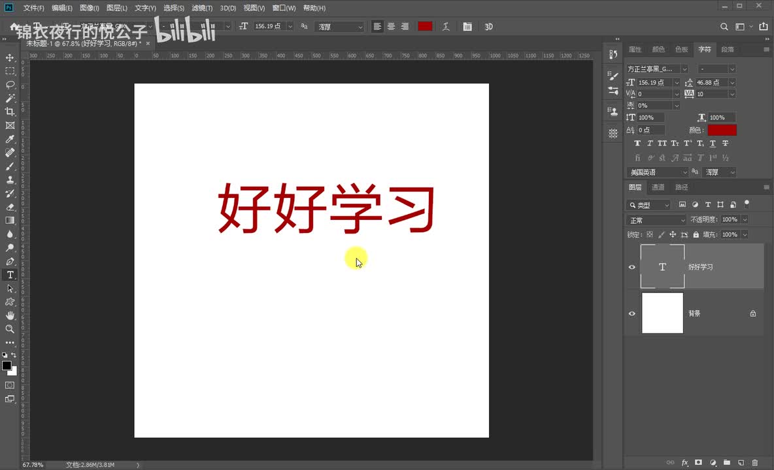Select the Clone Stamp tool
774x470 pixels.
pos(10,180)
